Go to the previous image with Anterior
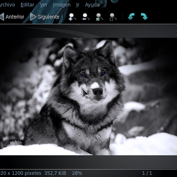The height and width of the screenshot is (177, 177). coord(12,17)
